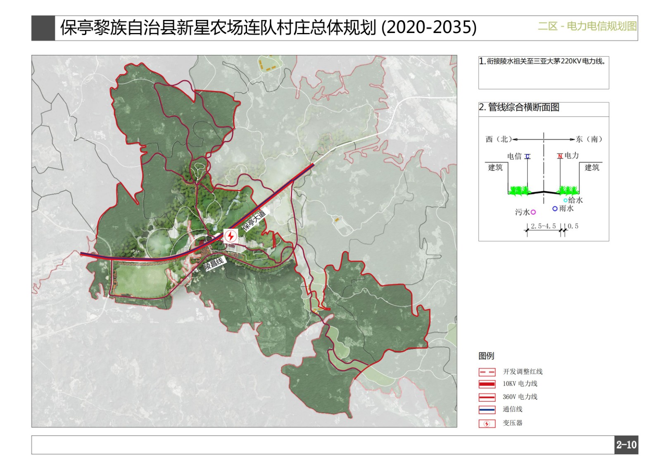Screen dimensions: 661x467
Task: Click the 二区 - 电力电信规划图 subtitle
Action: [587, 26]
